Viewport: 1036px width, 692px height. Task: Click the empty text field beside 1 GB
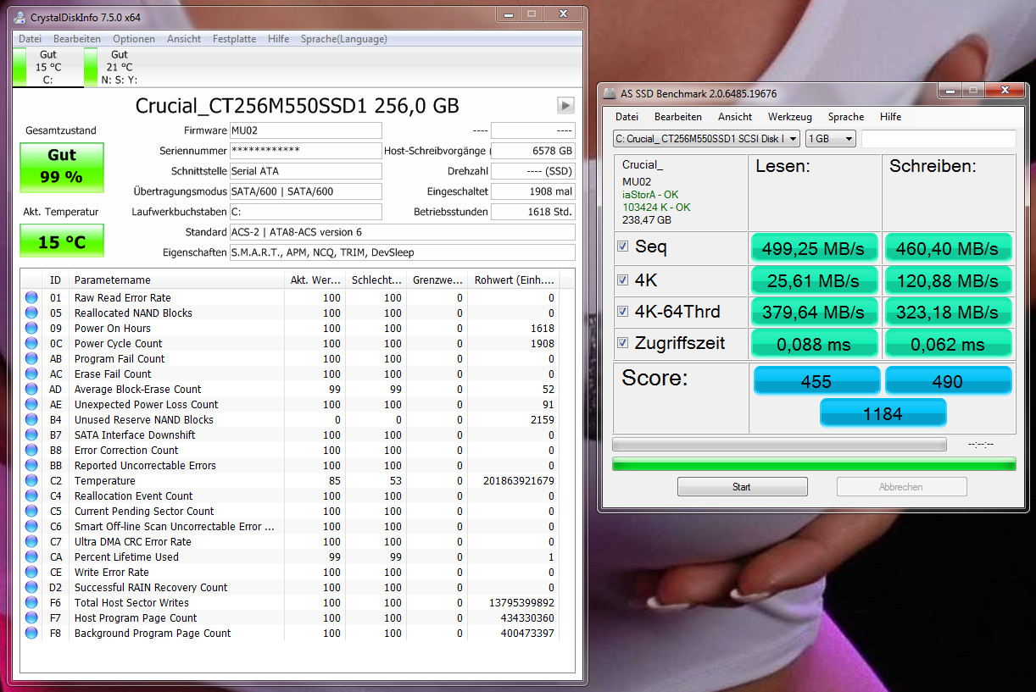[x=939, y=138]
